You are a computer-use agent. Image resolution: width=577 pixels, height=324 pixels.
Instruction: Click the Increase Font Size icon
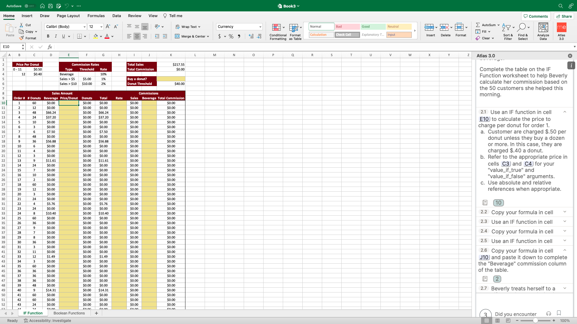(x=108, y=27)
